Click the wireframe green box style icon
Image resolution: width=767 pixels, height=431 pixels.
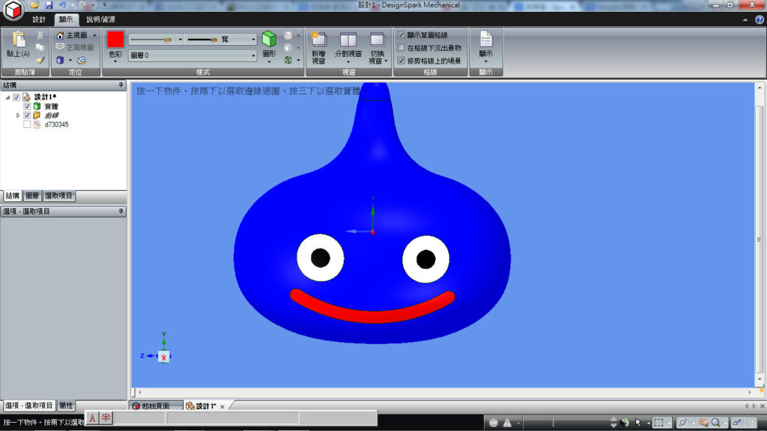(288, 60)
